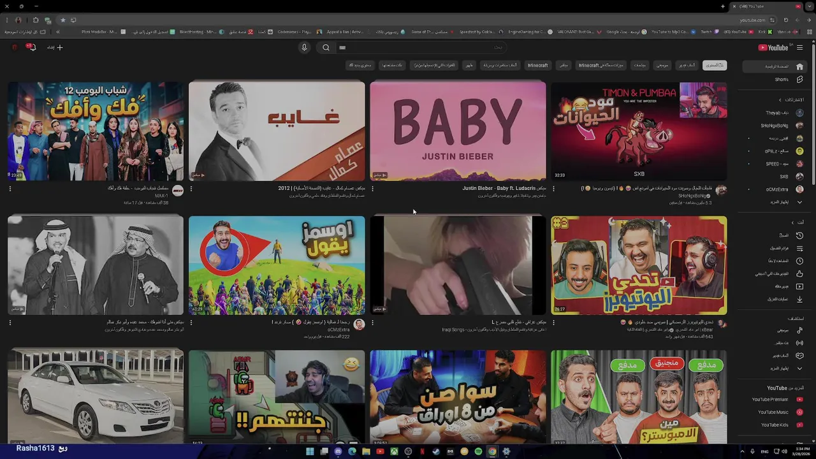The width and height of the screenshot is (816, 459).
Task: Open the white Toyota car video thumbnail
Action: coord(96,397)
